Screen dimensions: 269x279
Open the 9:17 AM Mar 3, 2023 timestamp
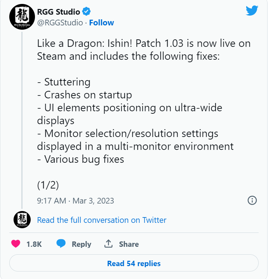pyautogui.click(x=75, y=200)
